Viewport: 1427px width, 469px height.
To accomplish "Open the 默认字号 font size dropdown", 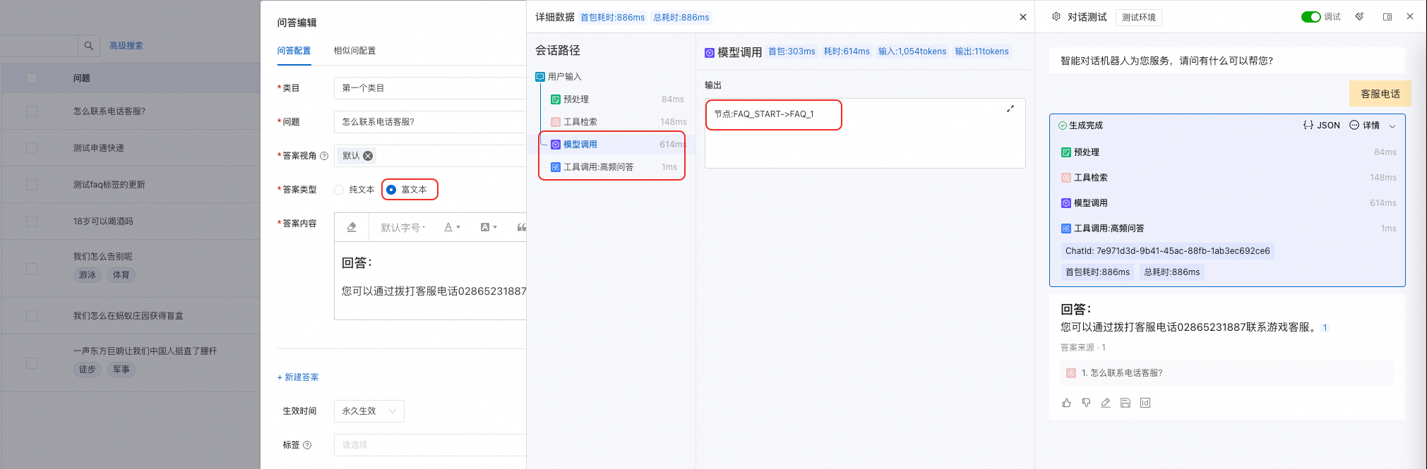I will pos(403,228).
